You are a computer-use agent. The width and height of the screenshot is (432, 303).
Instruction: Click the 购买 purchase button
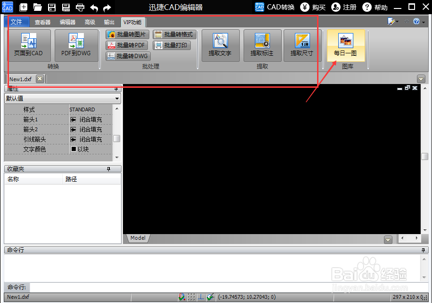pyautogui.click(x=313, y=7)
